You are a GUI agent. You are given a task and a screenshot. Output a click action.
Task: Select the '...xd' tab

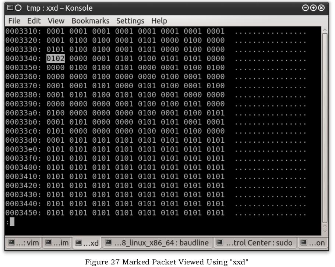pos(87,243)
